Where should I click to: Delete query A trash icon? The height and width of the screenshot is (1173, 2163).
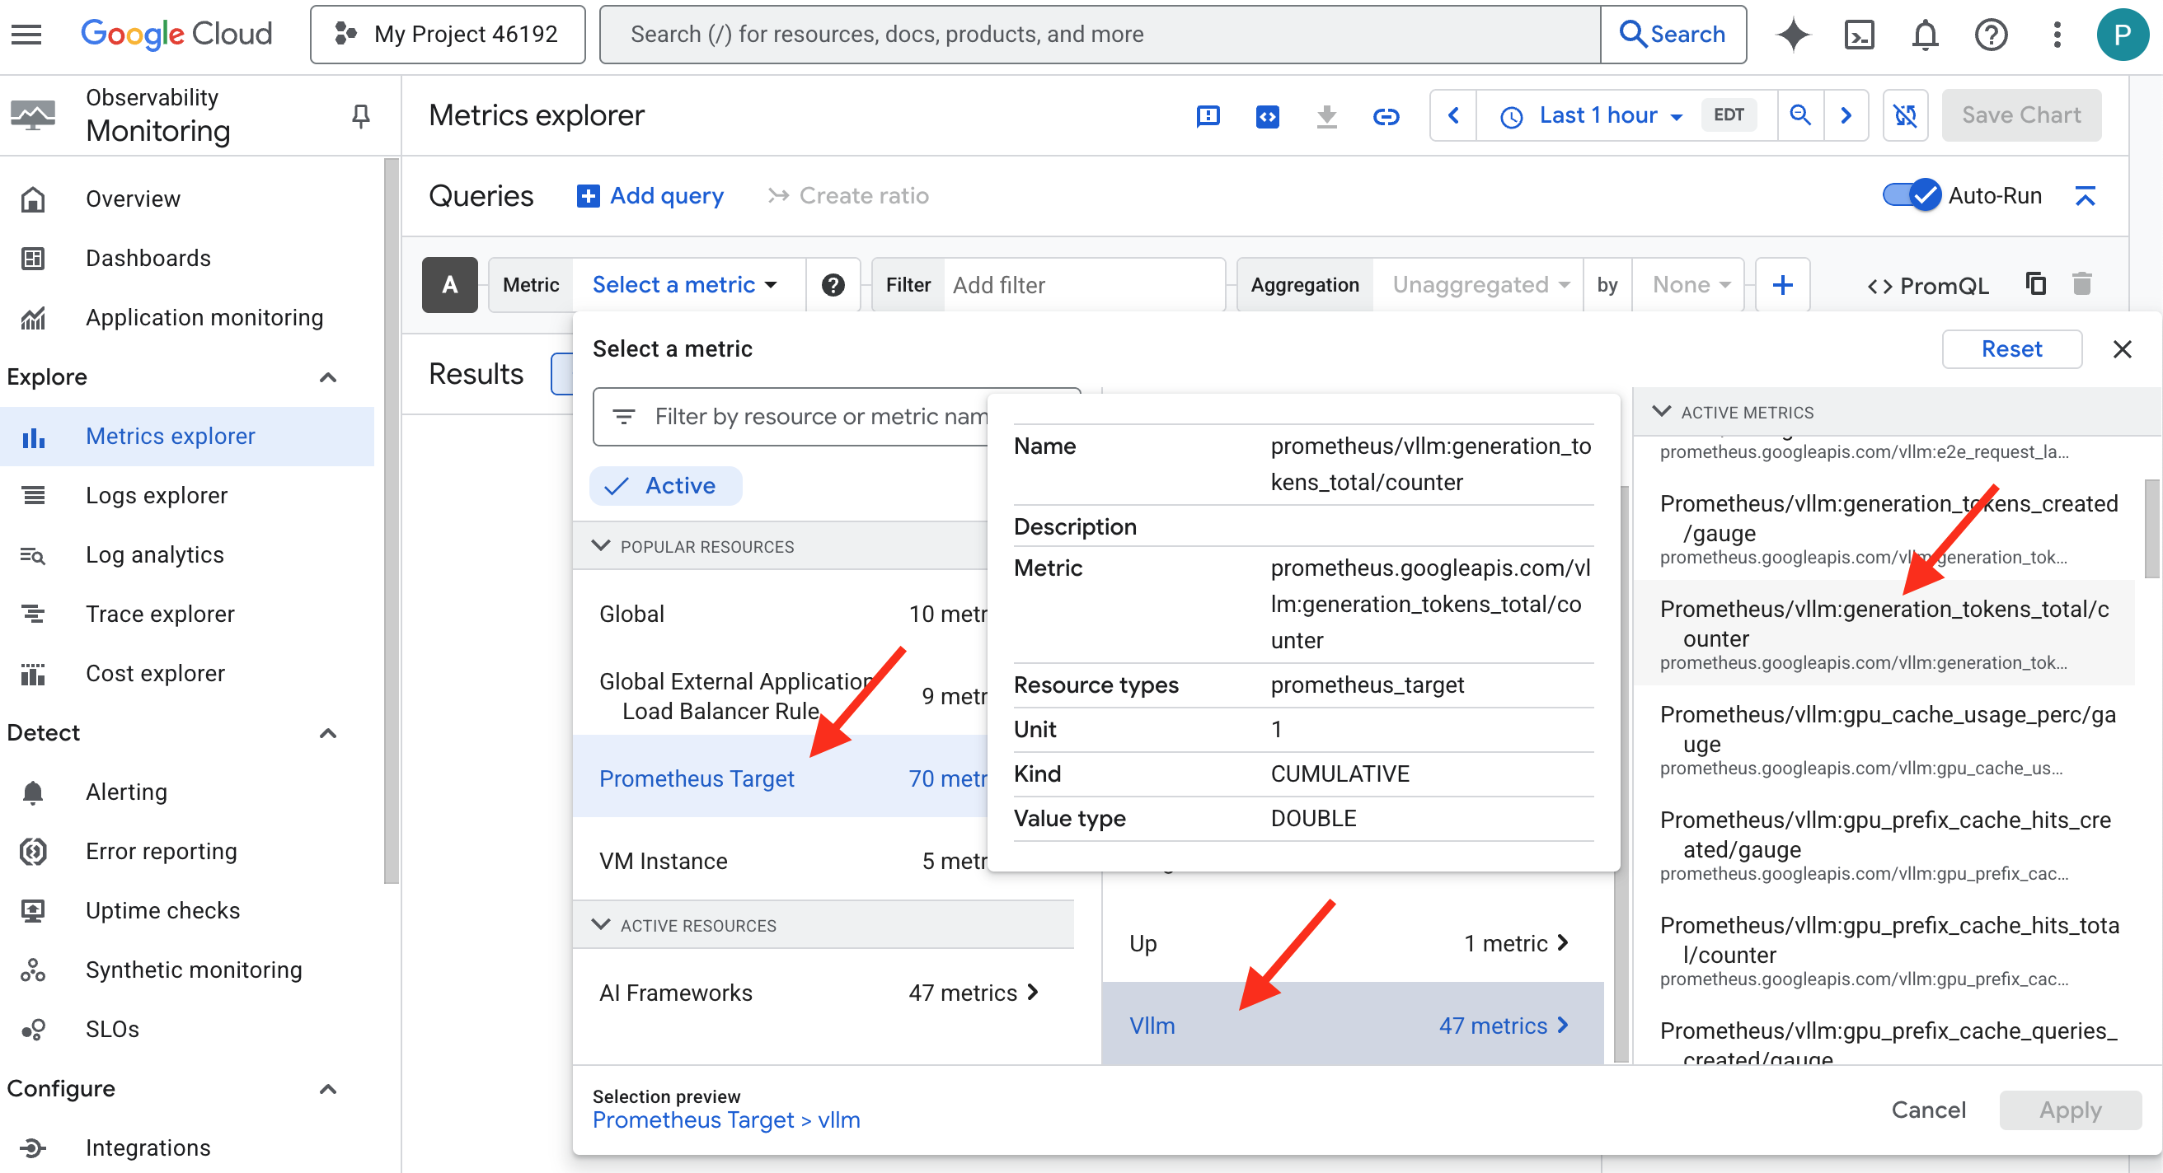point(2081,284)
